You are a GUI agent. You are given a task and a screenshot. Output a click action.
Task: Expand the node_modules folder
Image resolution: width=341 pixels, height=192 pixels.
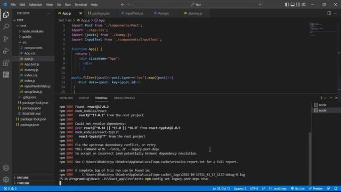click(33, 31)
